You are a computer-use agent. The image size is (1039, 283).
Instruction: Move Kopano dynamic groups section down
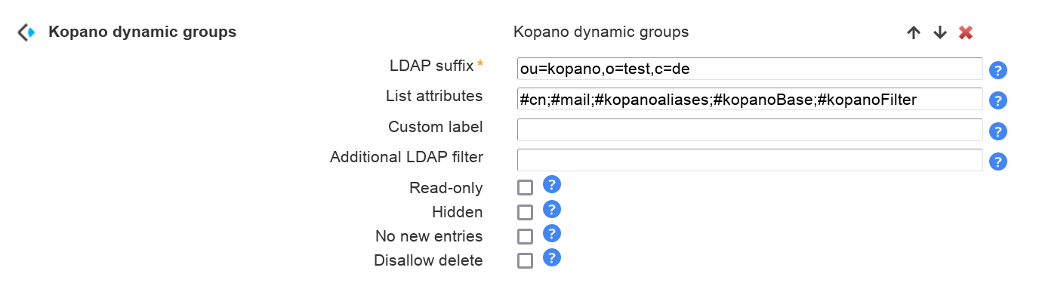tap(939, 32)
